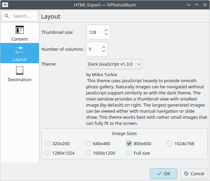This screenshot has height=181, width=210.
Task: Click the Thumbnail size value field
Action: point(94,32)
